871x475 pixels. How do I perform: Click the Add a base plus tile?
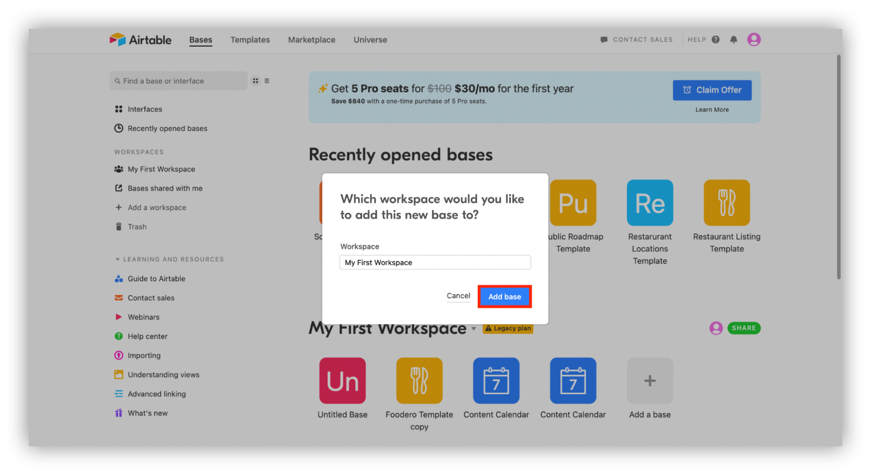pyautogui.click(x=650, y=381)
